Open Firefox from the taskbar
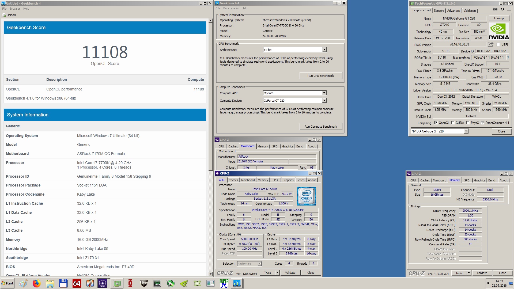Image resolution: width=514 pixels, height=289 pixels. click(36, 283)
